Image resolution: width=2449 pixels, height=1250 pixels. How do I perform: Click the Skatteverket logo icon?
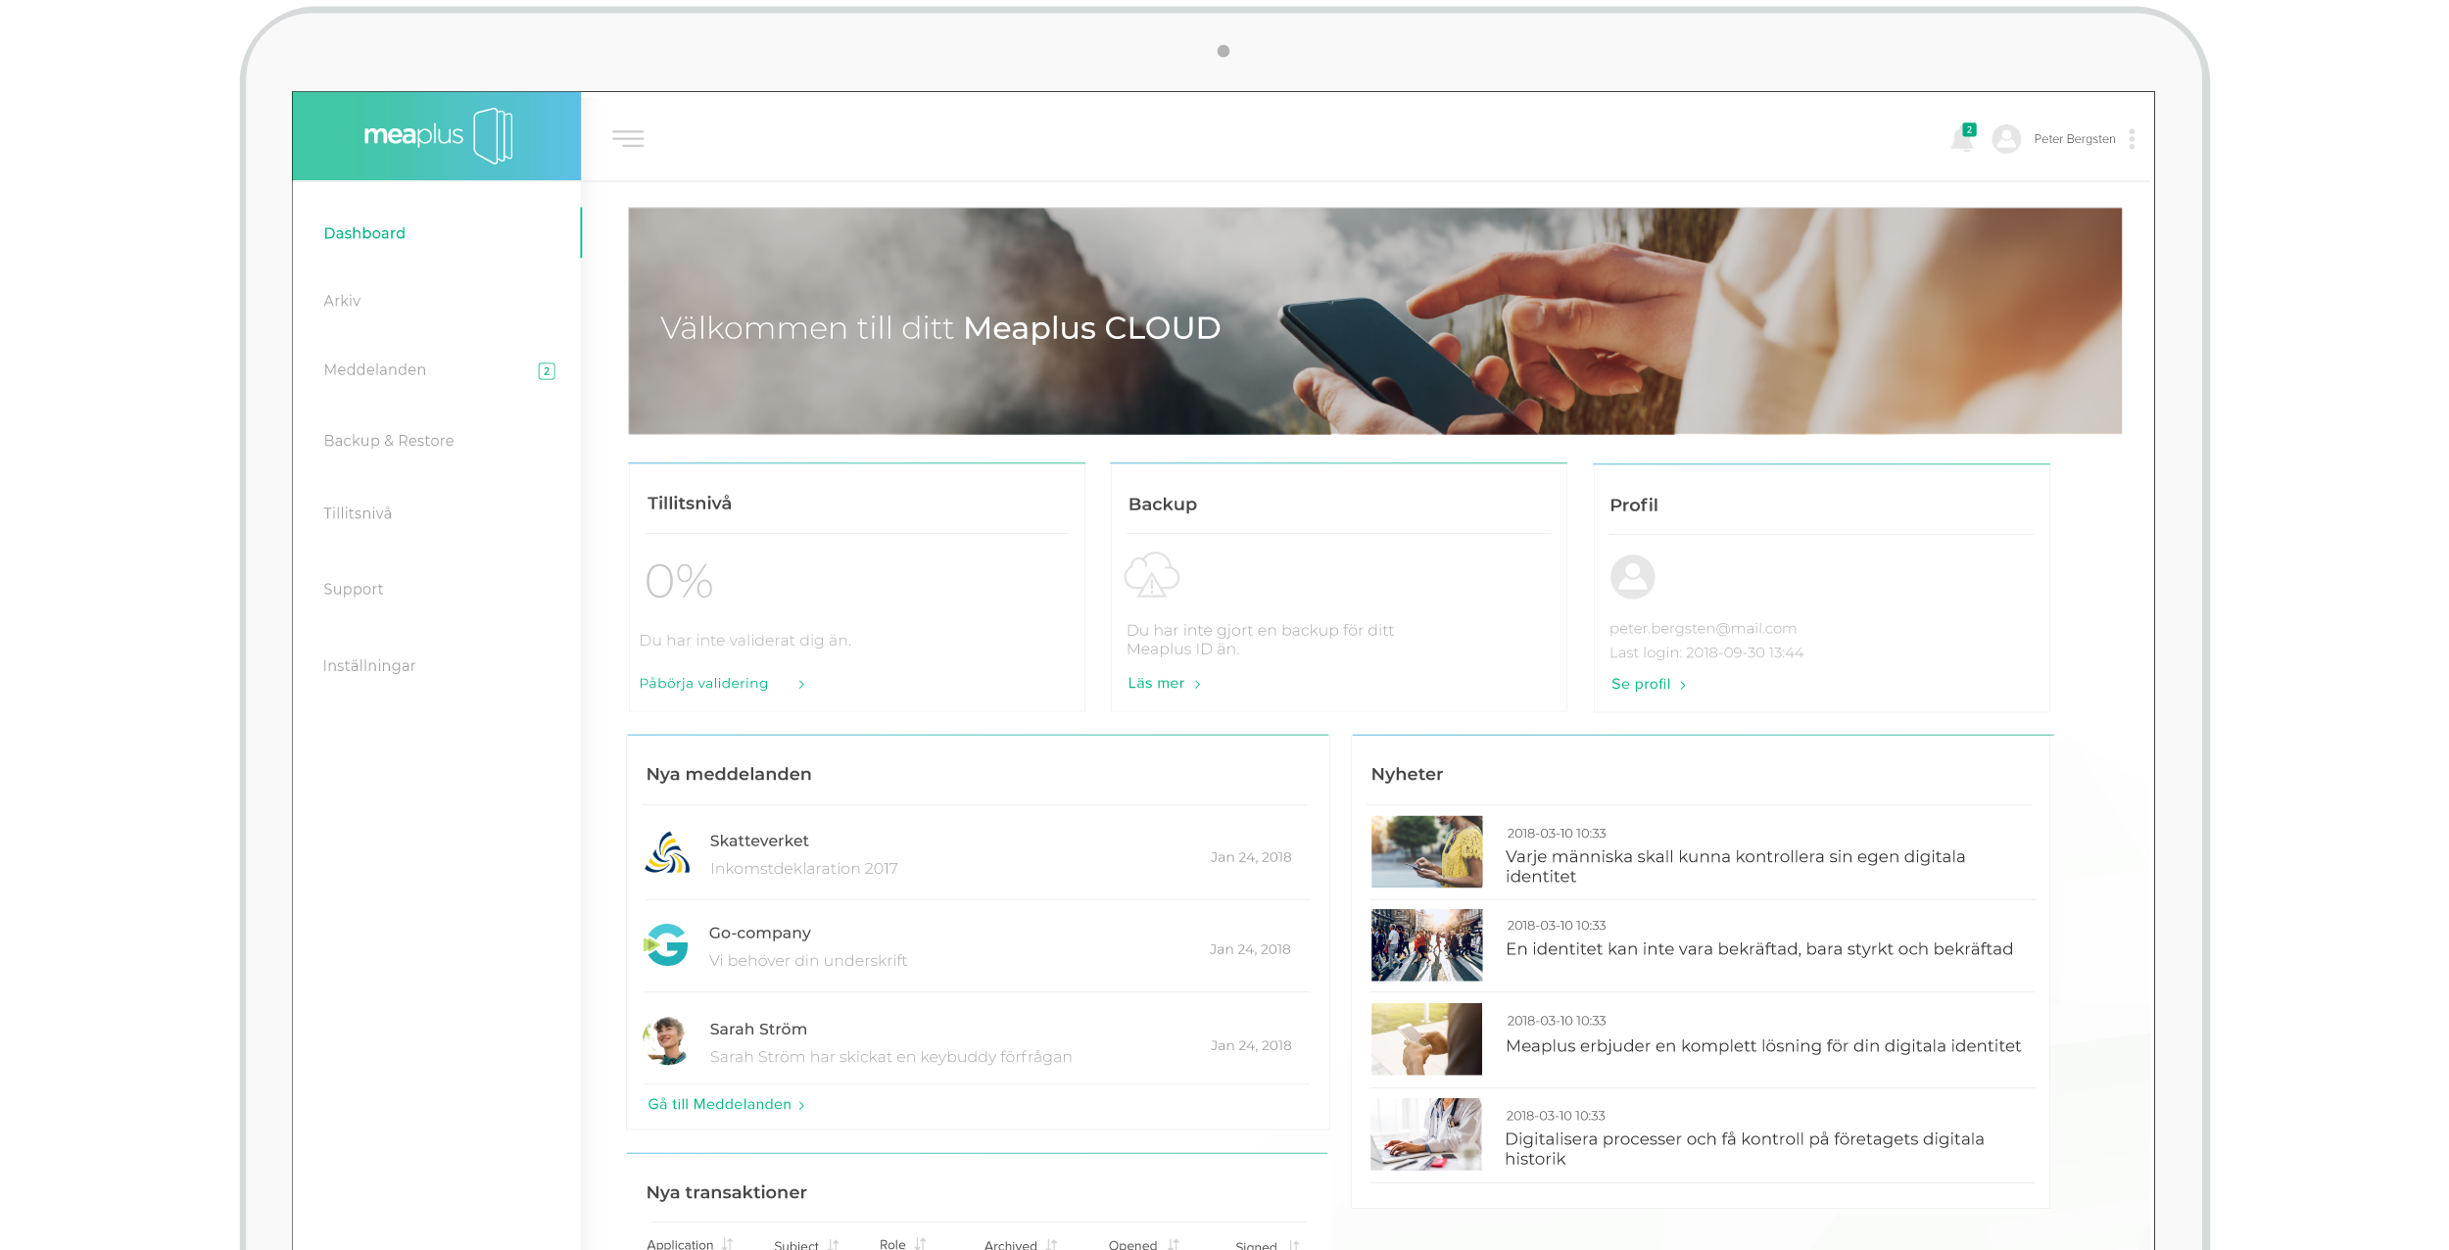tap(667, 853)
